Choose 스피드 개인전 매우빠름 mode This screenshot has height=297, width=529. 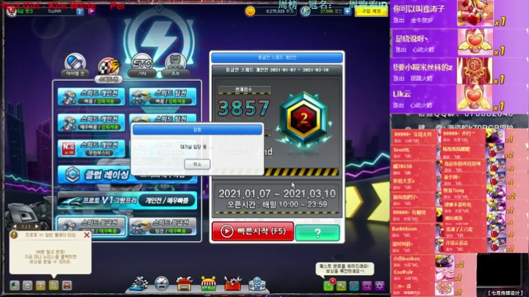91,123
